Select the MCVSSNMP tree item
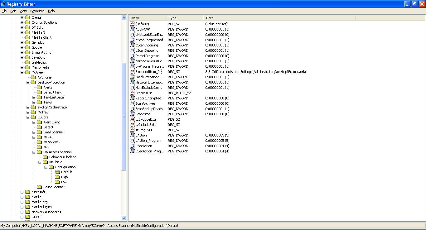Viewport: 426px width, 230px height. [x=52, y=142]
